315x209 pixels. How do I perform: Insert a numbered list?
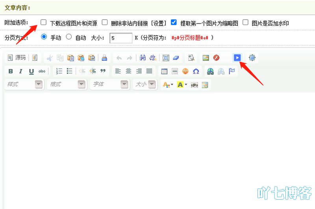tap(59, 71)
